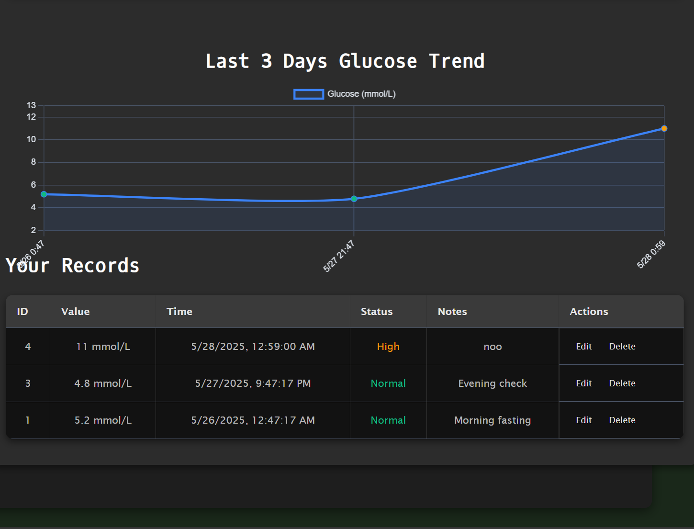Edit the 11 mmol/L record
This screenshot has height=529, width=694.
pos(583,346)
